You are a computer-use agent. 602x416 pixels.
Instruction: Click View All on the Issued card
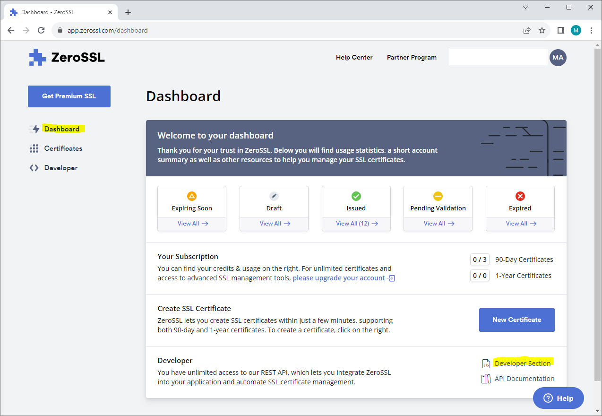click(x=356, y=223)
